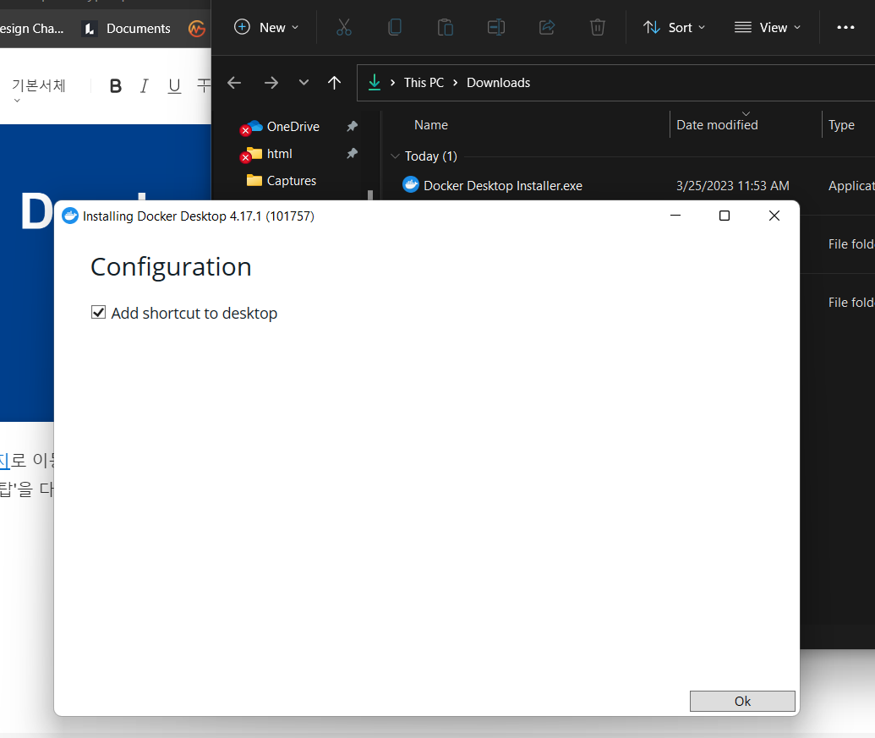Image resolution: width=875 pixels, height=738 pixels.
Task: Toggle Italic formatting in the editor
Action: pos(145,86)
